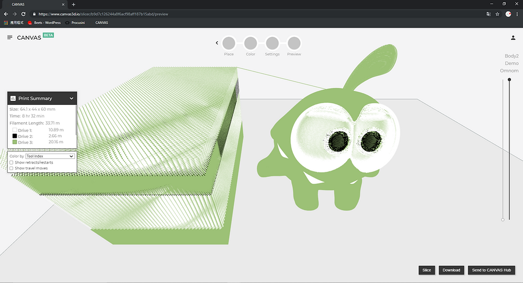
Task: Click the browser forward arrow
Action: pyautogui.click(x=14, y=14)
